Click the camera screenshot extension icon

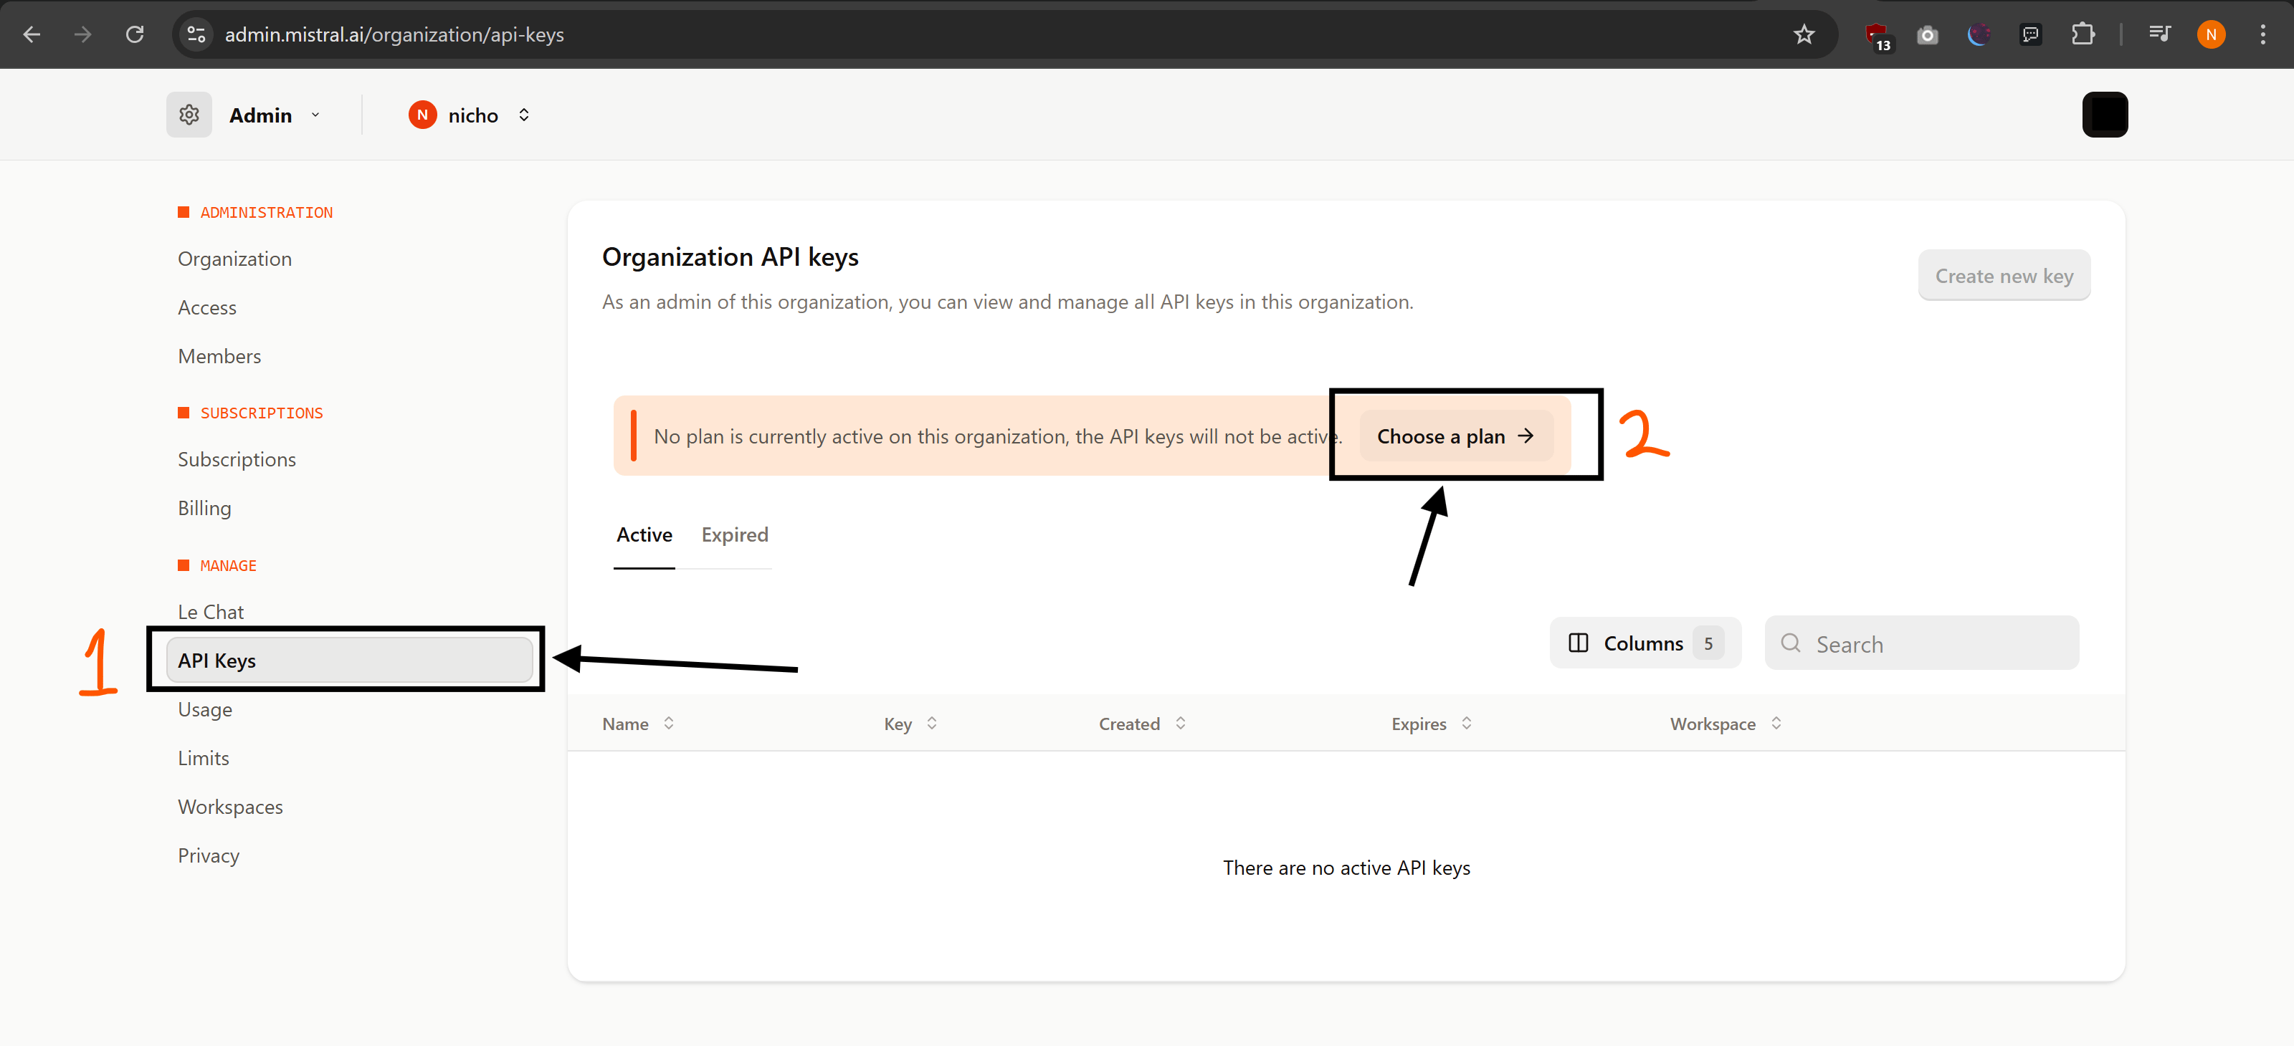[1927, 34]
